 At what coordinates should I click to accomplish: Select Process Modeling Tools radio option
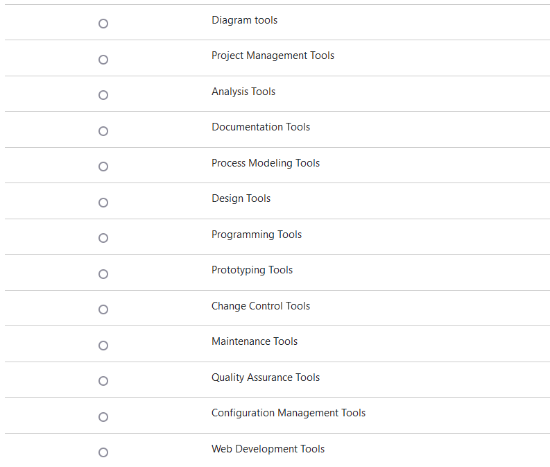[103, 167]
